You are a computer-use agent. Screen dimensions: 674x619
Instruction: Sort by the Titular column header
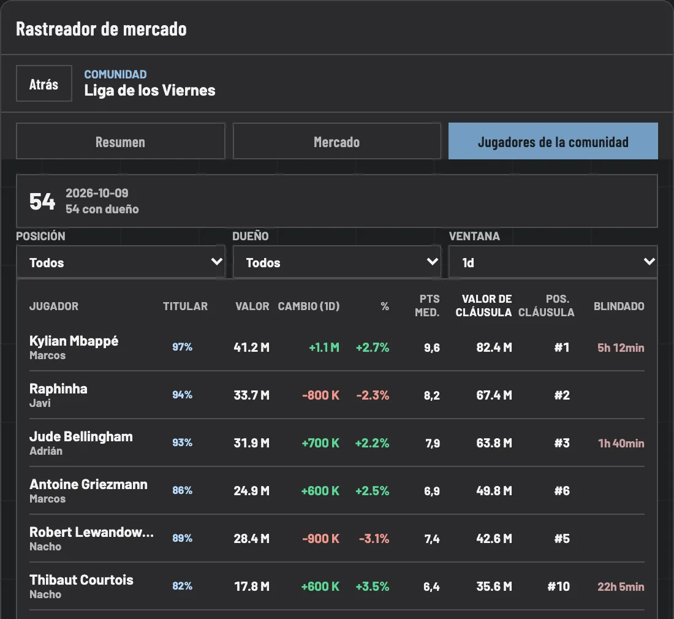(185, 306)
